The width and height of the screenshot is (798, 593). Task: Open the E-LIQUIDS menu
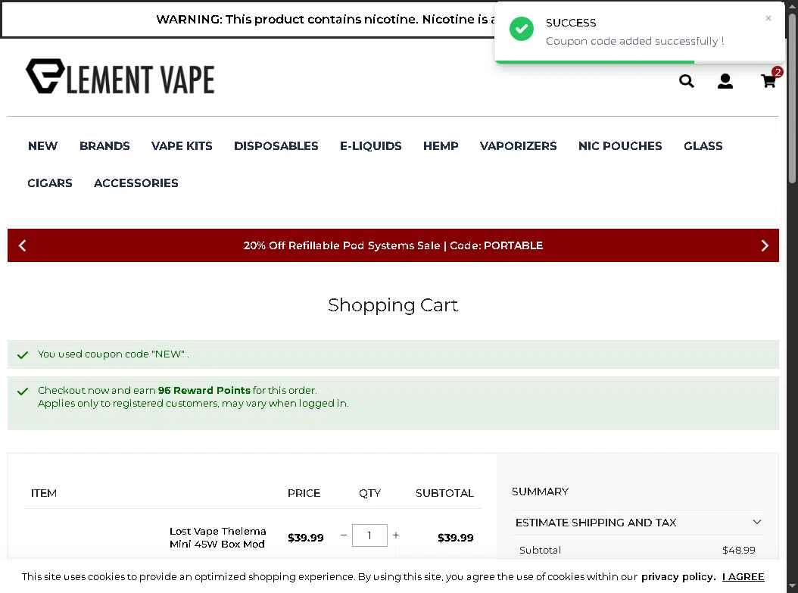[370, 146]
